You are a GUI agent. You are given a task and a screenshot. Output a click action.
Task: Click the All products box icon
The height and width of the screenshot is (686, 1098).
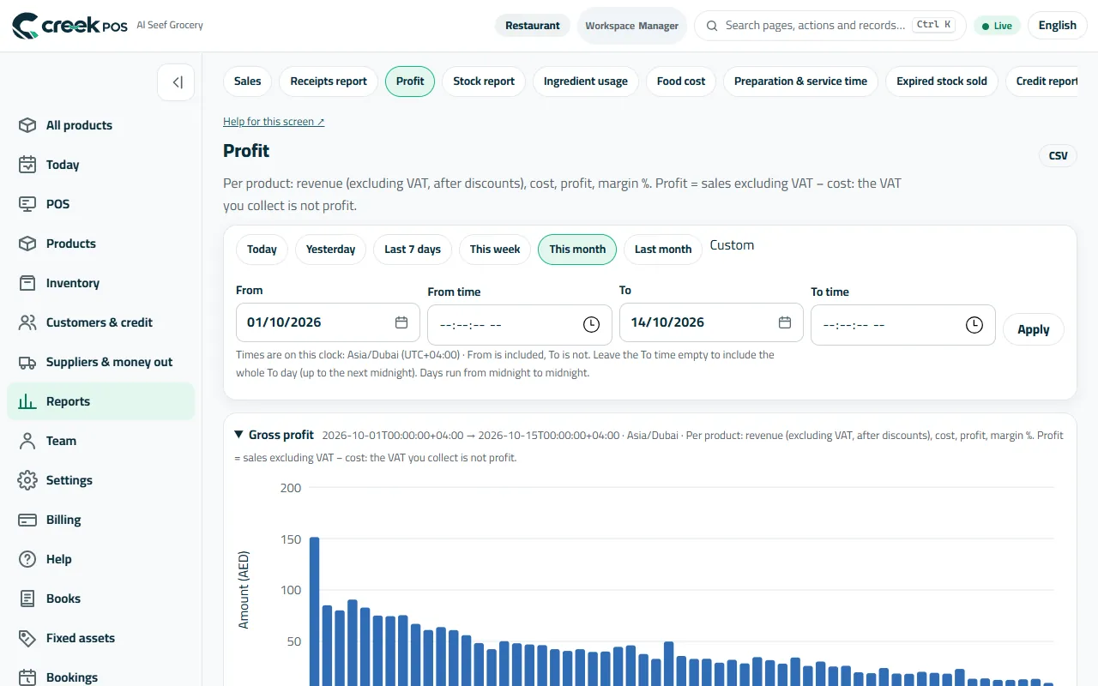pos(27,125)
